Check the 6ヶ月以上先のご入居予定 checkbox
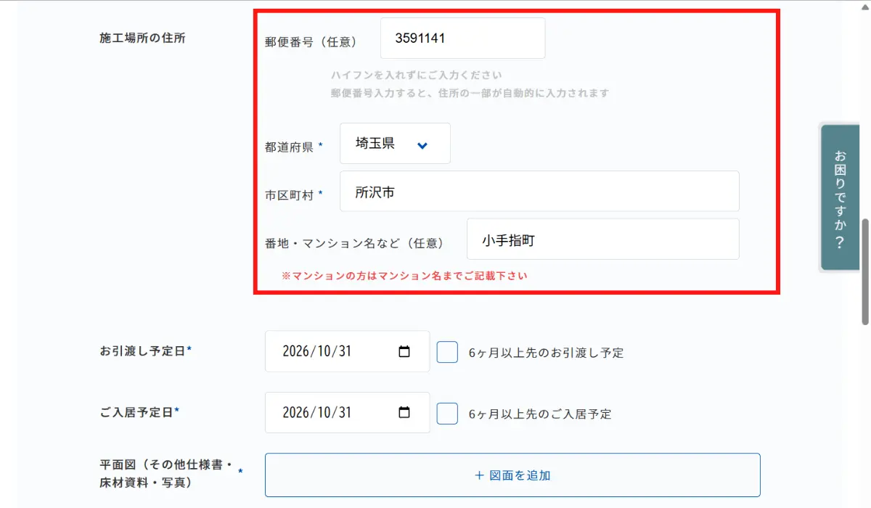This screenshot has height=508, width=871. click(447, 414)
